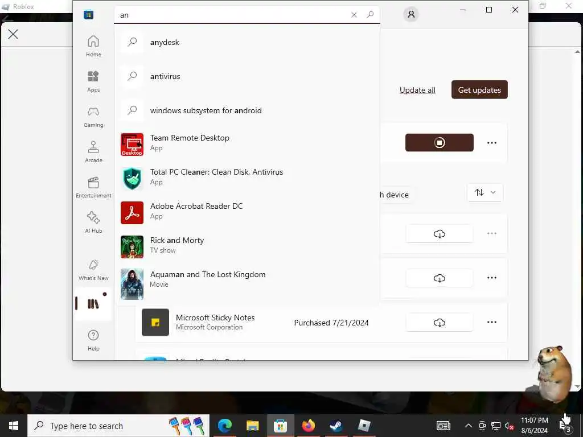Stop the in-progress download

[x=439, y=143]
